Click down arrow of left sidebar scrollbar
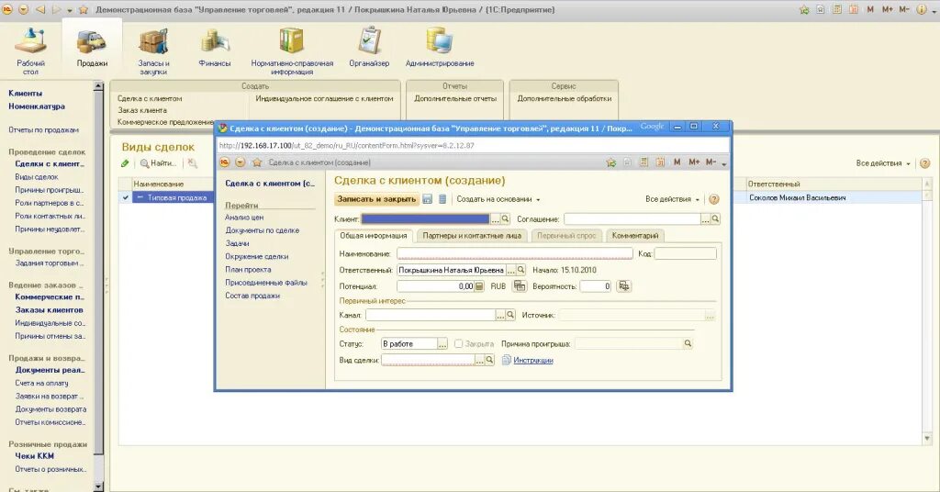940x492 pixels. pos(98,486)
